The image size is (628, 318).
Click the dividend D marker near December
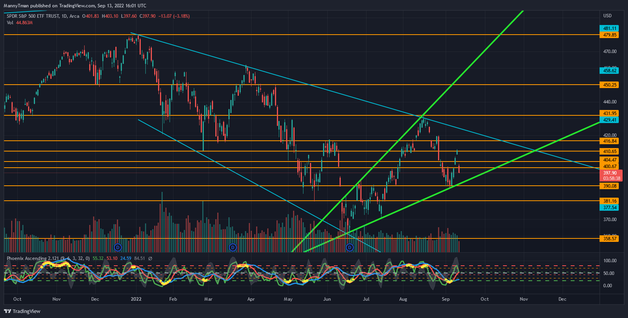click(x=118, y=247)
